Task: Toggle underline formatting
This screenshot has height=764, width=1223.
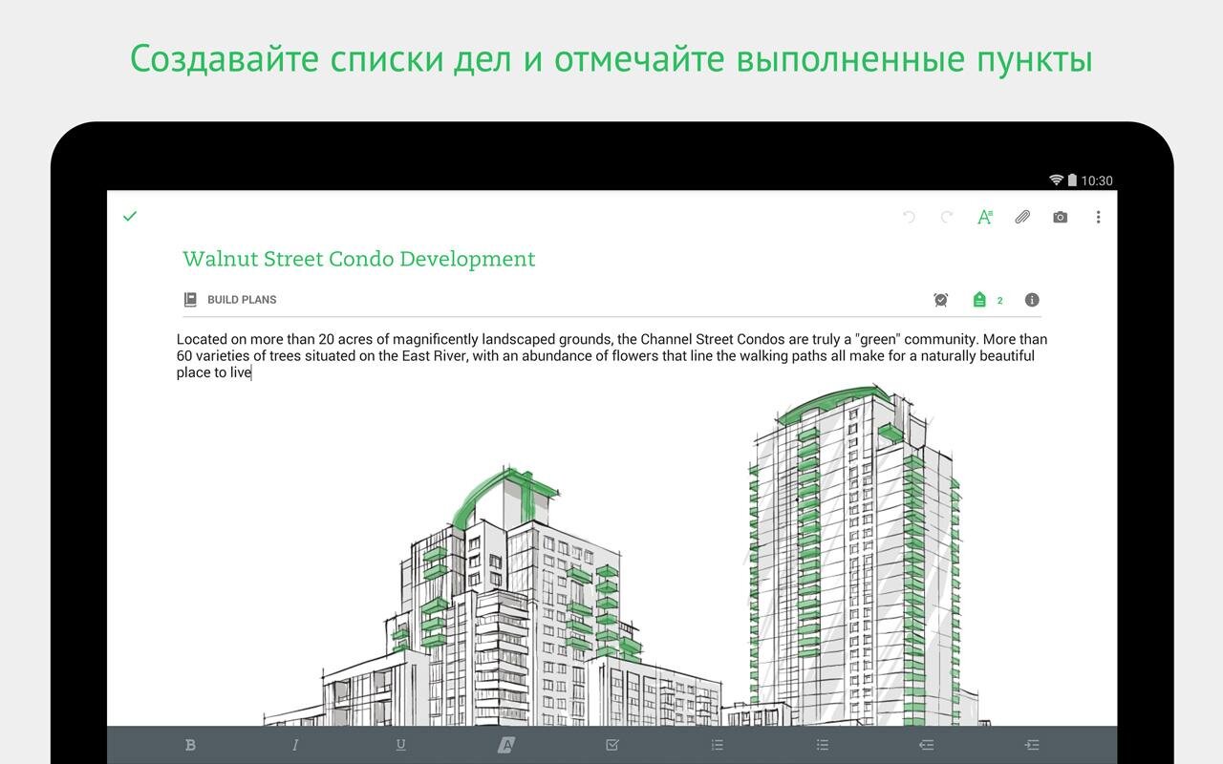Action: 400,745
